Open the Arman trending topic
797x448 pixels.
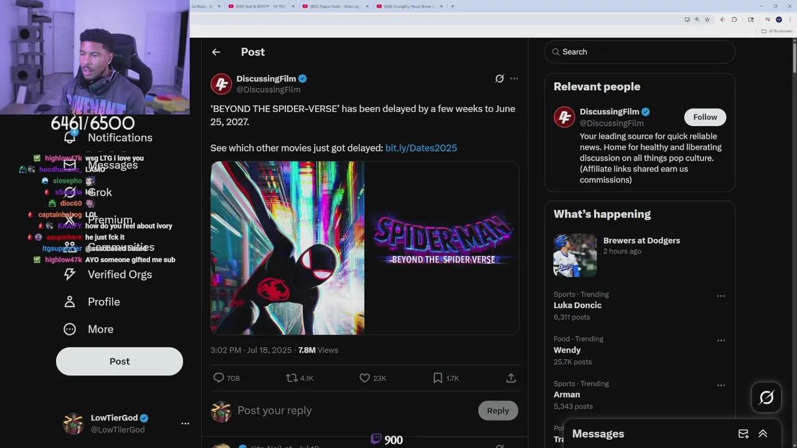click(x=567, y=394)
